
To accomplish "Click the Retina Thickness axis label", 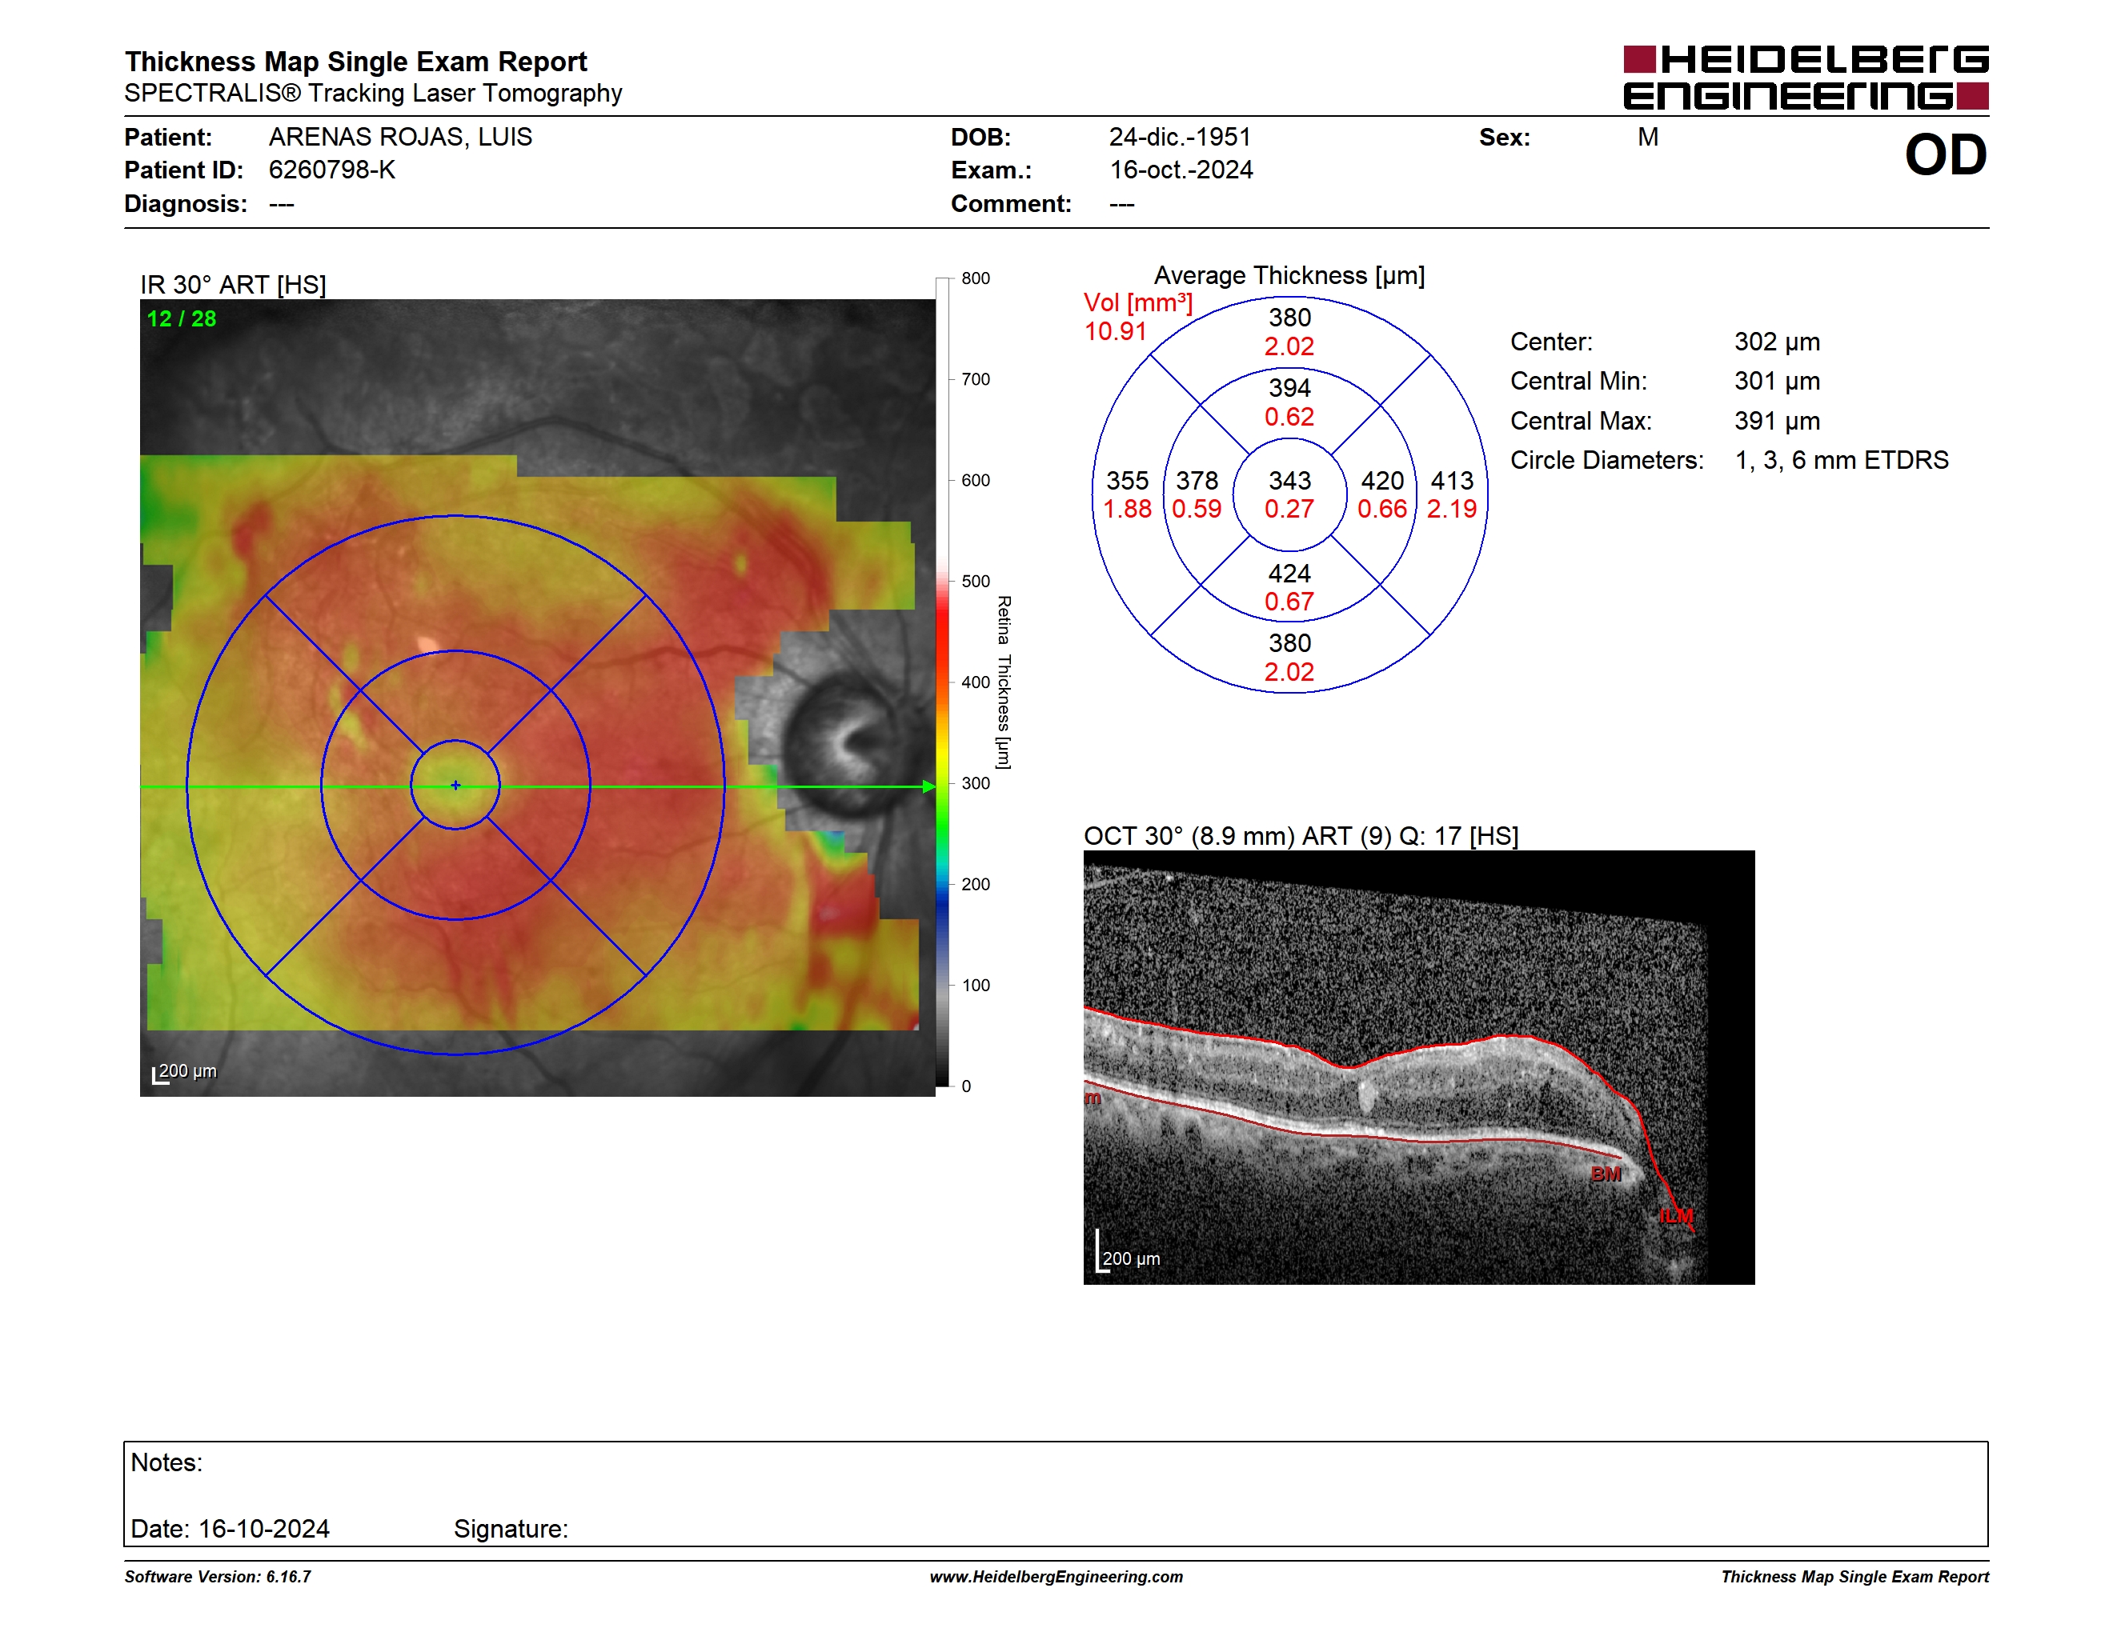I will [1004, 682].
